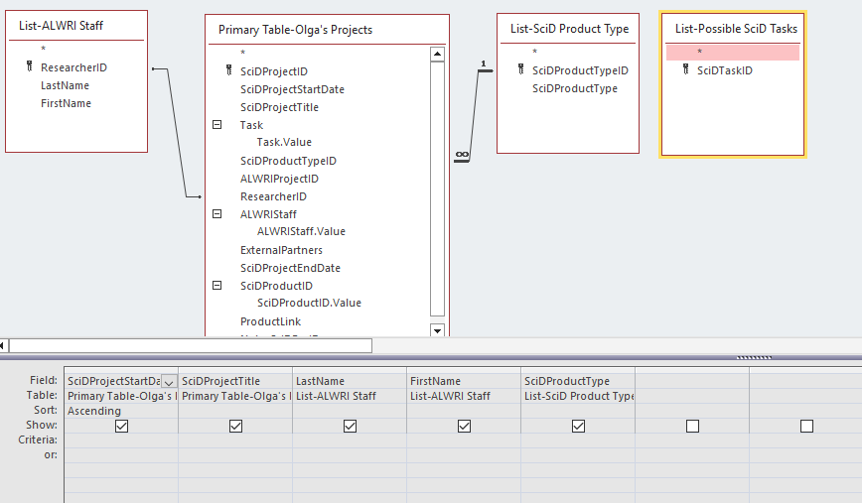Collapse the ALWRIStaff field expander
862x503 pixels.
click(216, 213)
